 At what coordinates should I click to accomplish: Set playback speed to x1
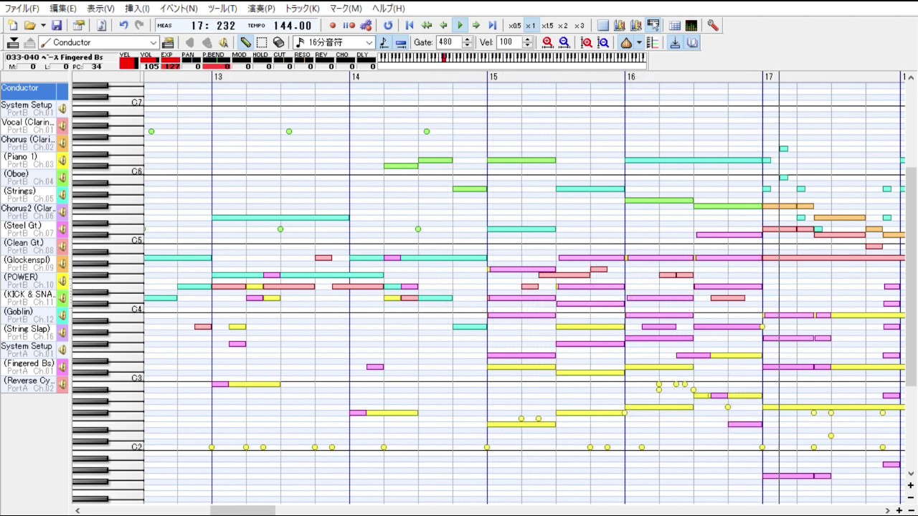[x=531, y=25]
